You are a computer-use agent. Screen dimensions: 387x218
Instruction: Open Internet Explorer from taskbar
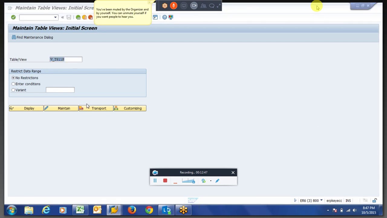pyautogui.click(x=46, y=210)
